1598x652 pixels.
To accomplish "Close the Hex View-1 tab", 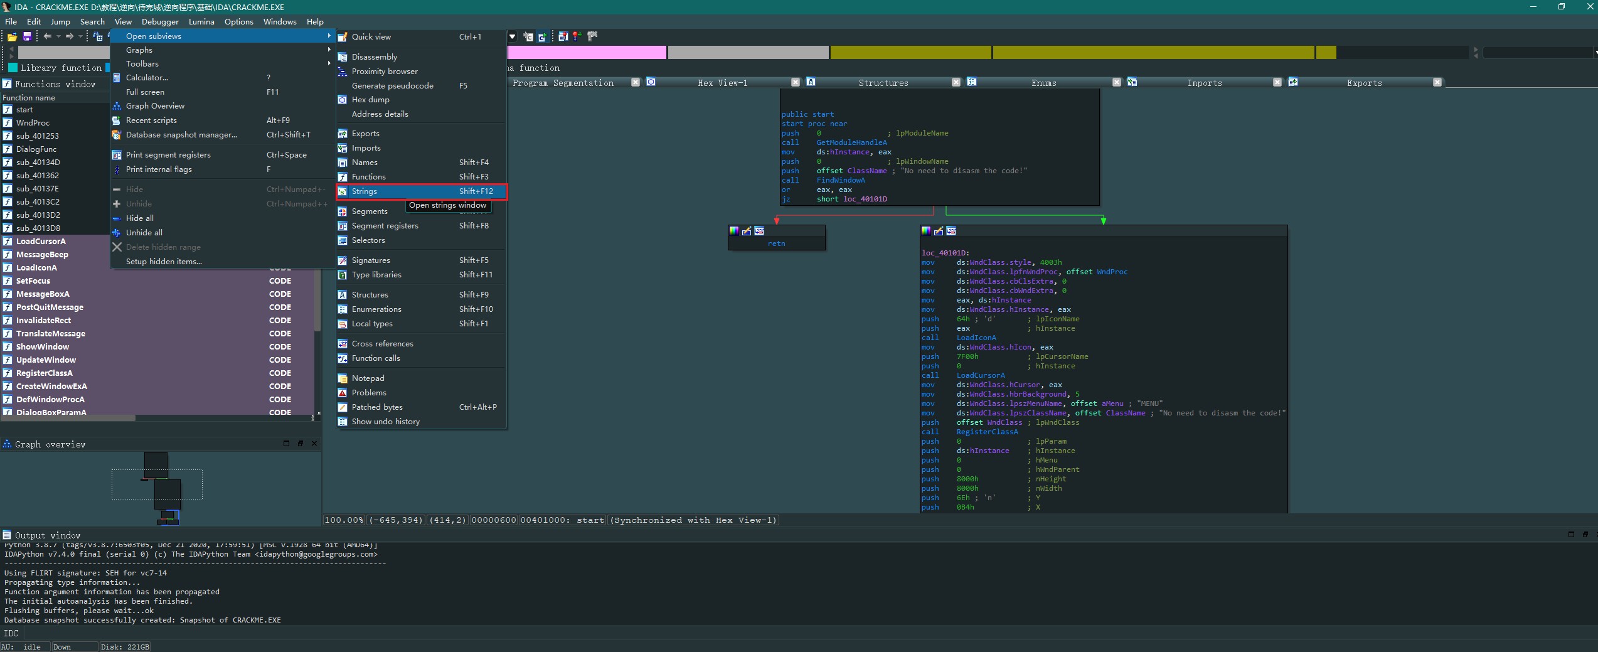I will [x=796, y=83].
